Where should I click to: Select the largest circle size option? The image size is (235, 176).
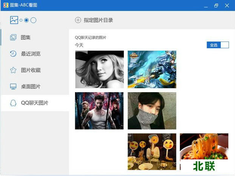coord(33,20)
